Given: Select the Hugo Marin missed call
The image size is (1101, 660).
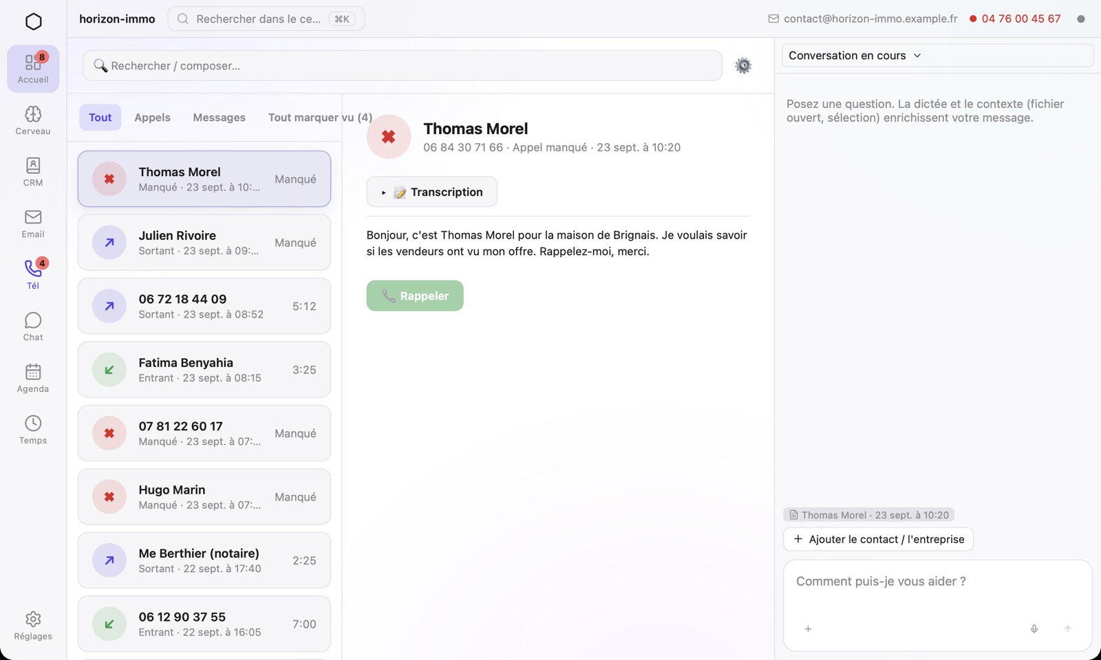Looking at the screenshot, I should click(x=204, y=497).
